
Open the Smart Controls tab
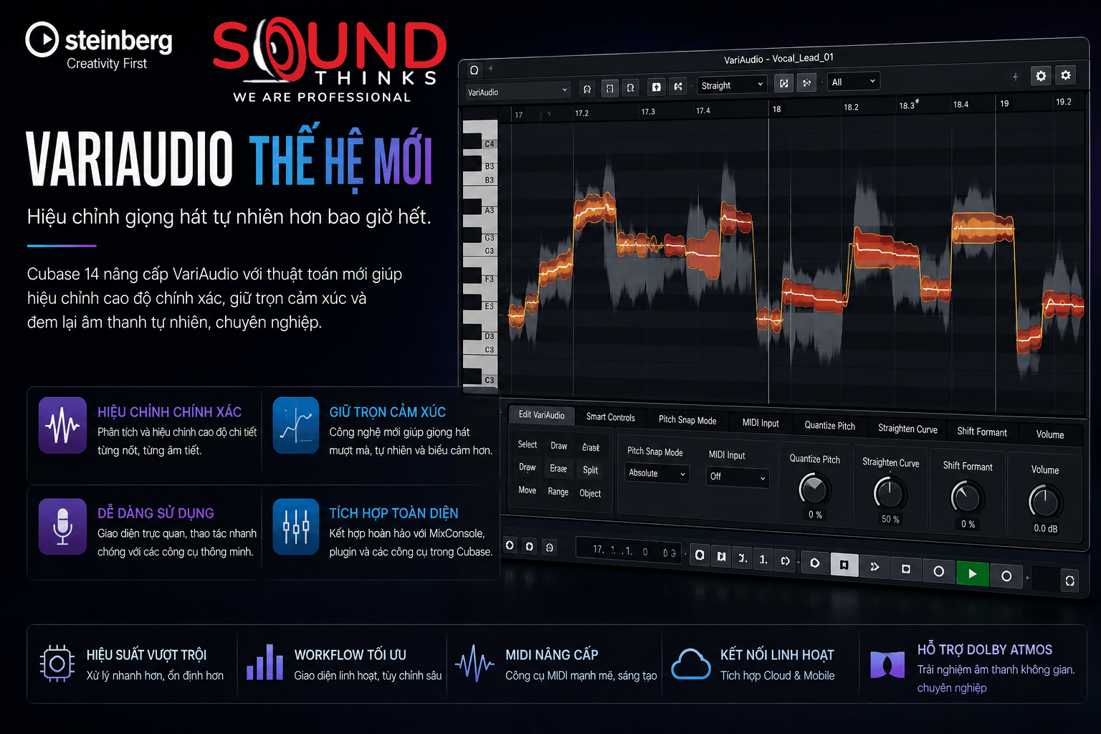pos(610,417)
